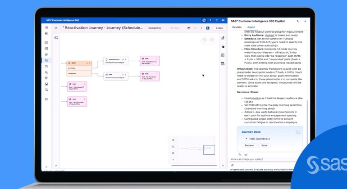
Task: Switch to the Agent tab in Copilot
Action: [x=251, y=27]
